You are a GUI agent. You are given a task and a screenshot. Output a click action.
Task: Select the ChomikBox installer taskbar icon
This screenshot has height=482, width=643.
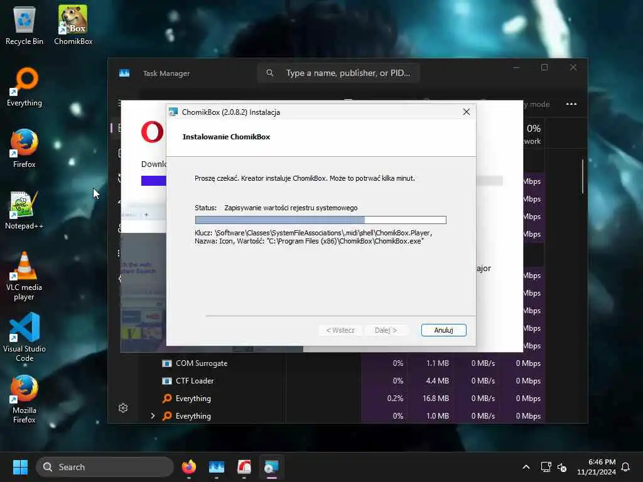271,467
